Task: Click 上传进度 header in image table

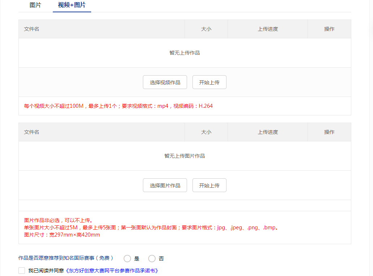Action: pyautogui.click(x=268, y=132)
